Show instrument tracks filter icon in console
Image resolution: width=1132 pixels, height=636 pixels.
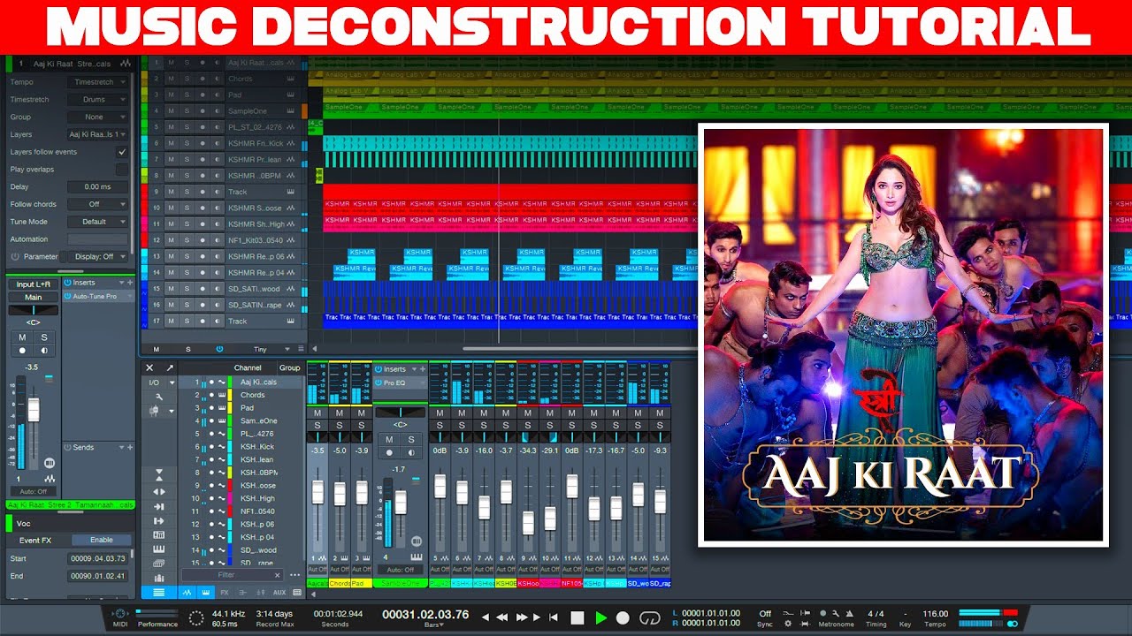tap(205, 593)
